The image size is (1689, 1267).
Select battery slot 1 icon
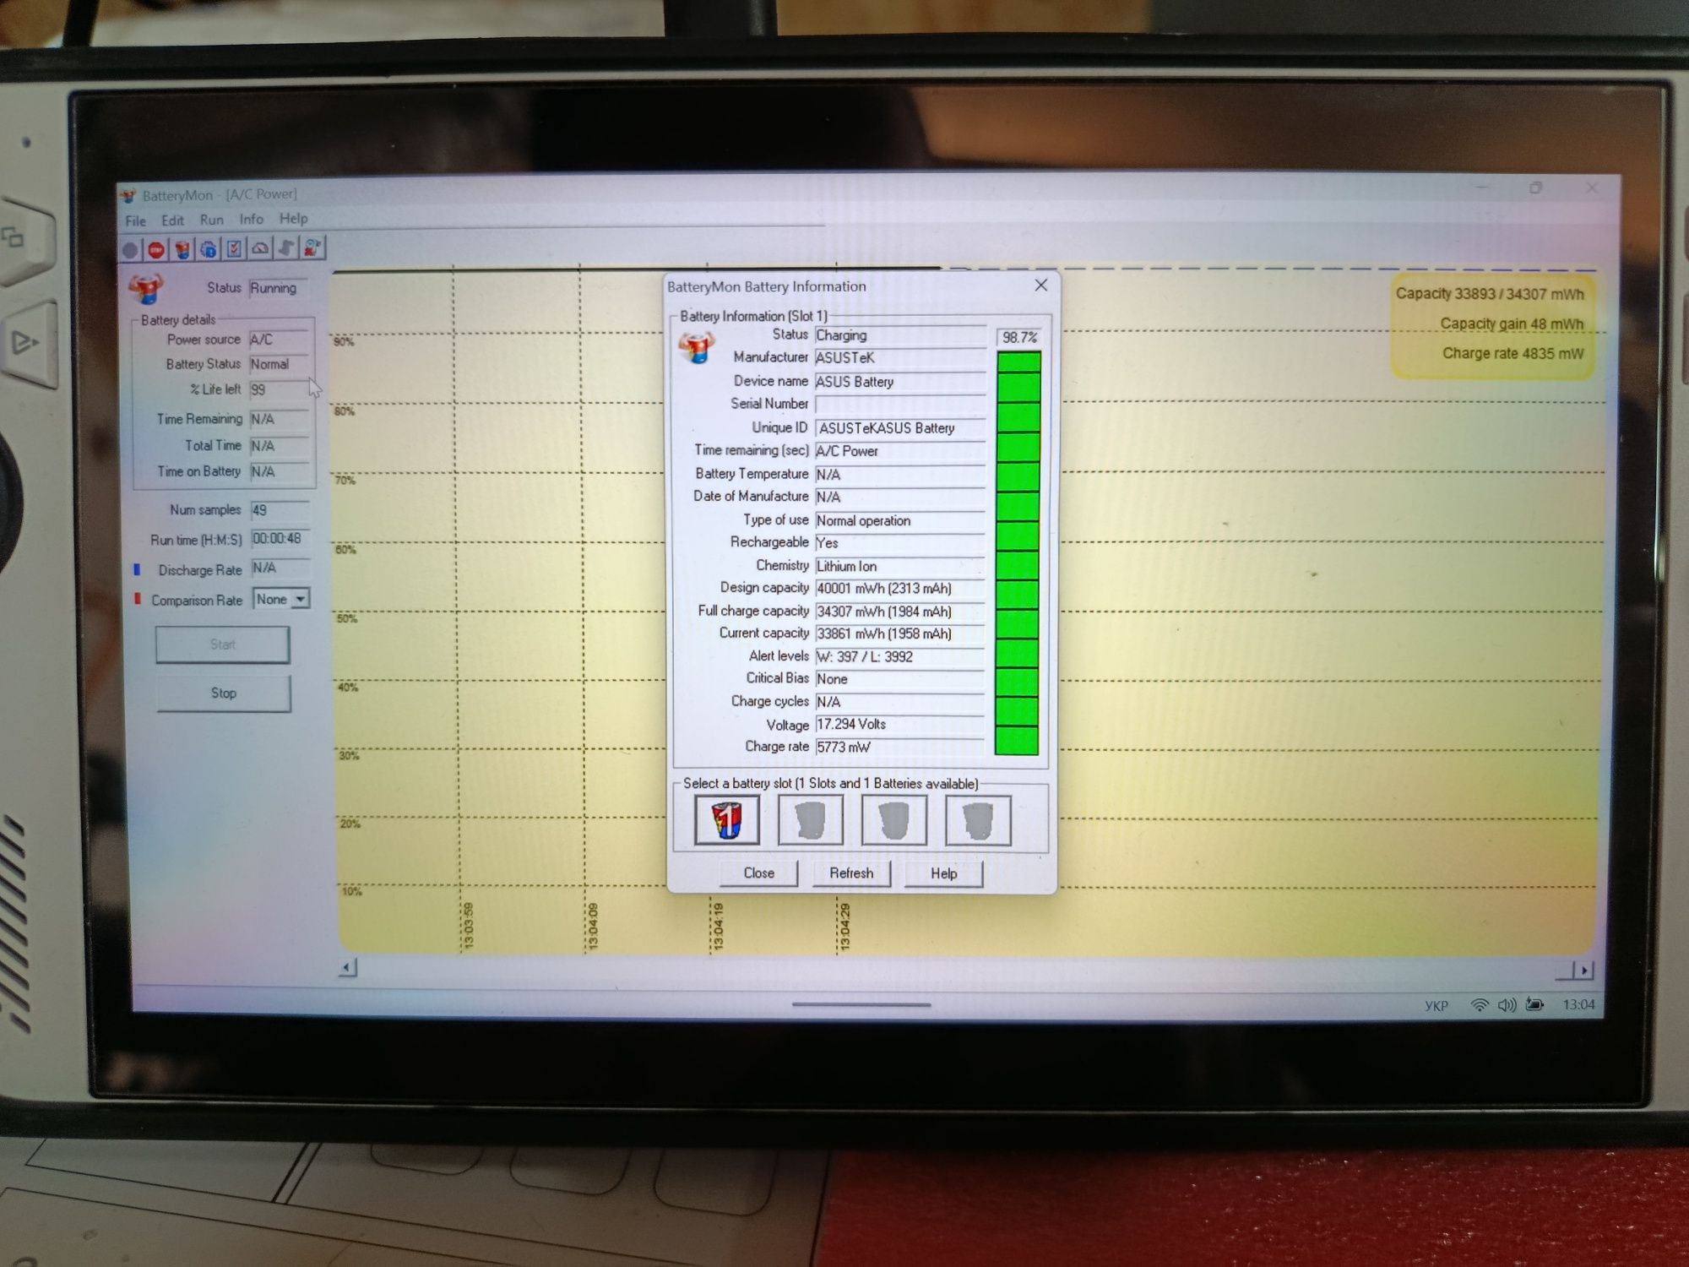click(726, 819)
